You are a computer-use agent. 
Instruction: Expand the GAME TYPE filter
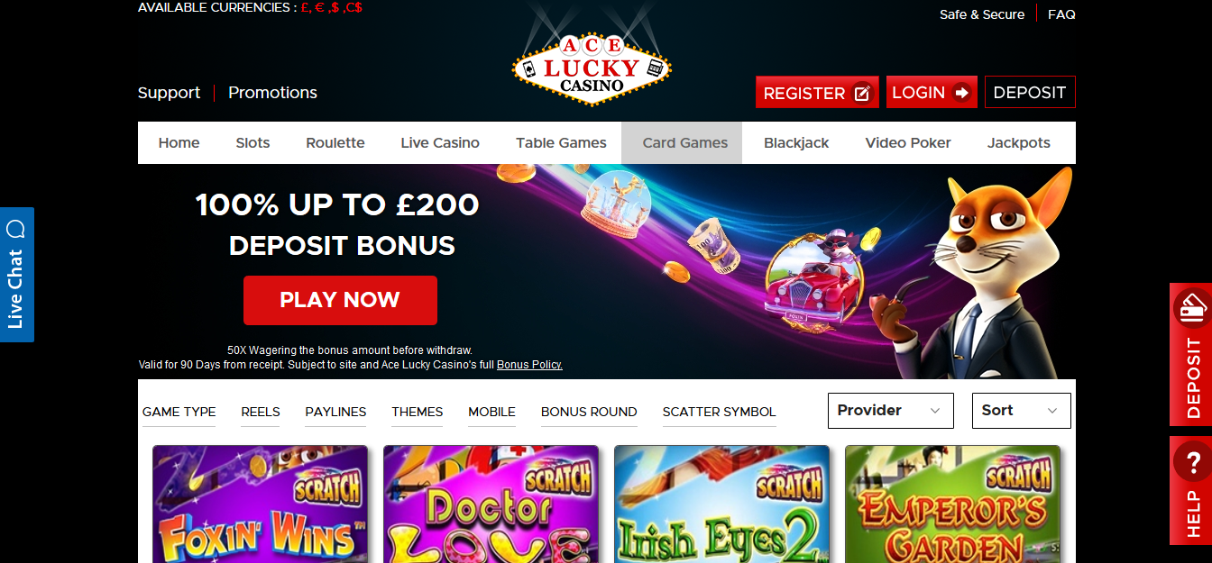point(179,412)
